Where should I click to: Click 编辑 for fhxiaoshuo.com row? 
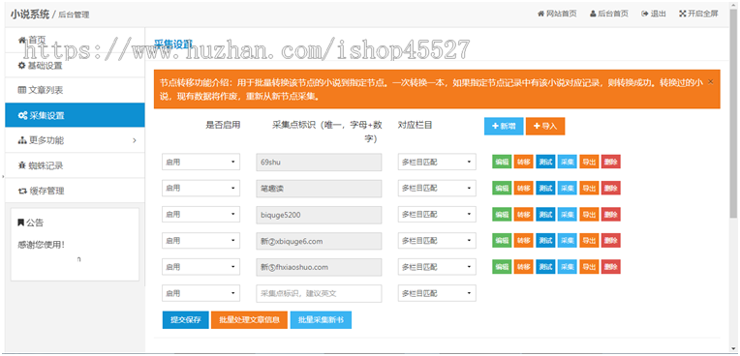pos(502,267)
